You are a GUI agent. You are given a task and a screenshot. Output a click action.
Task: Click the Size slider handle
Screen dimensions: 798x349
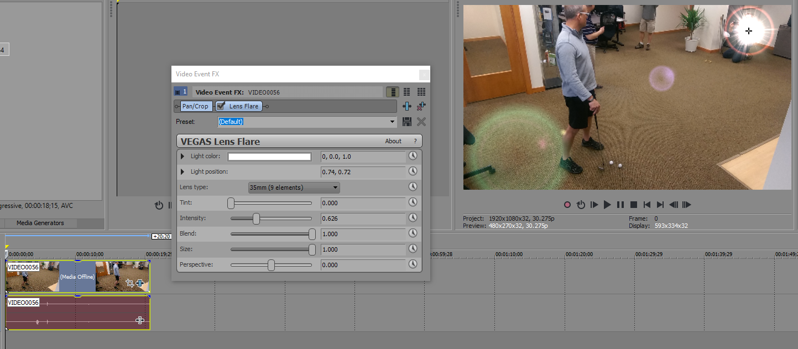(x=312, y=249)
